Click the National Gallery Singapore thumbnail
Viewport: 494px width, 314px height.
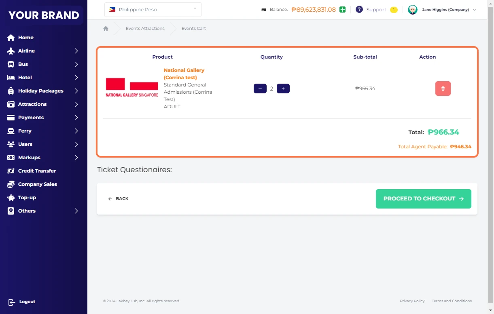[132, 88]
